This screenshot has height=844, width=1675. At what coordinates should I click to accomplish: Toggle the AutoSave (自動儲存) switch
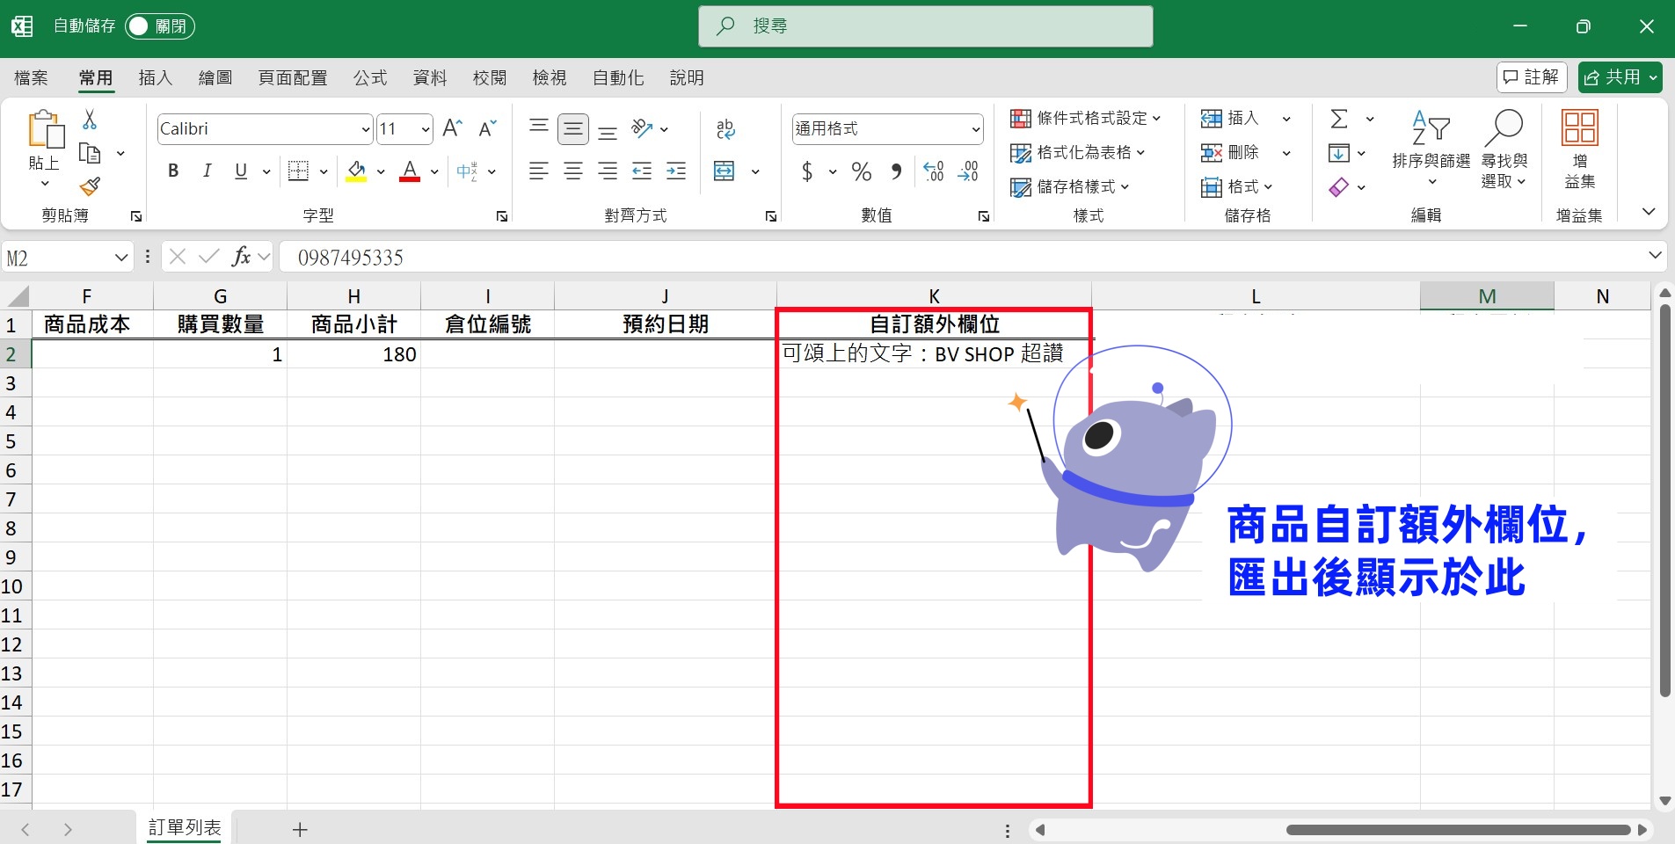coord(159,26)
